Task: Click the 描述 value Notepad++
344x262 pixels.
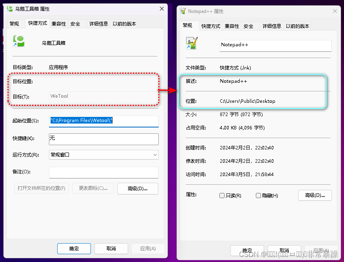Action: (x=234, y=81)
